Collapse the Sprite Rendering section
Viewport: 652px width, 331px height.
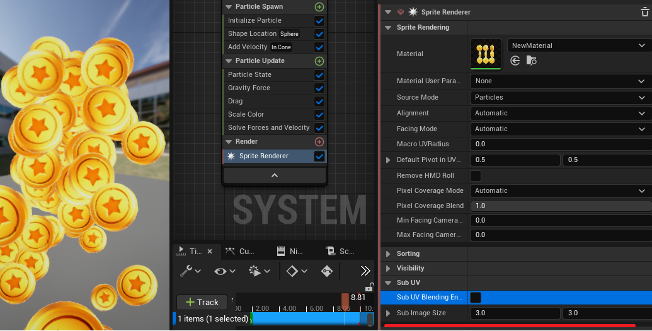click(x=389, y=28)
